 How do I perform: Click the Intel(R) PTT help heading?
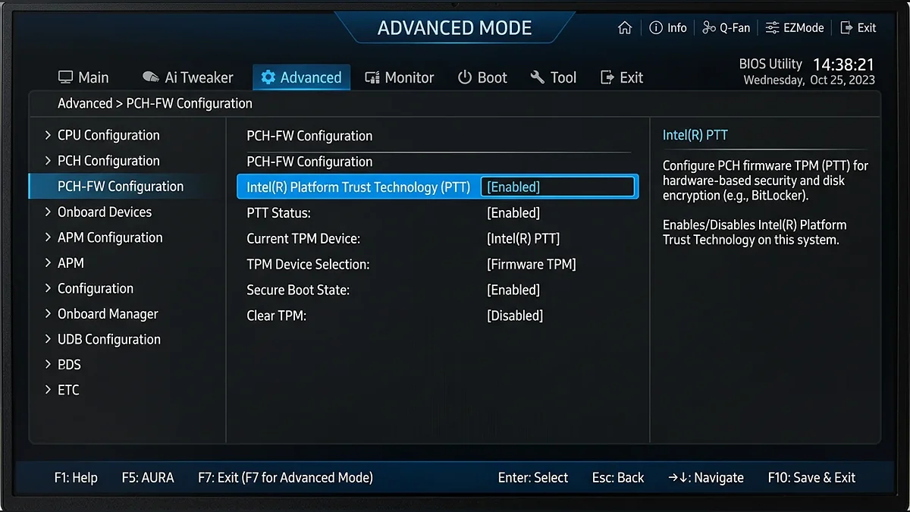695,135
